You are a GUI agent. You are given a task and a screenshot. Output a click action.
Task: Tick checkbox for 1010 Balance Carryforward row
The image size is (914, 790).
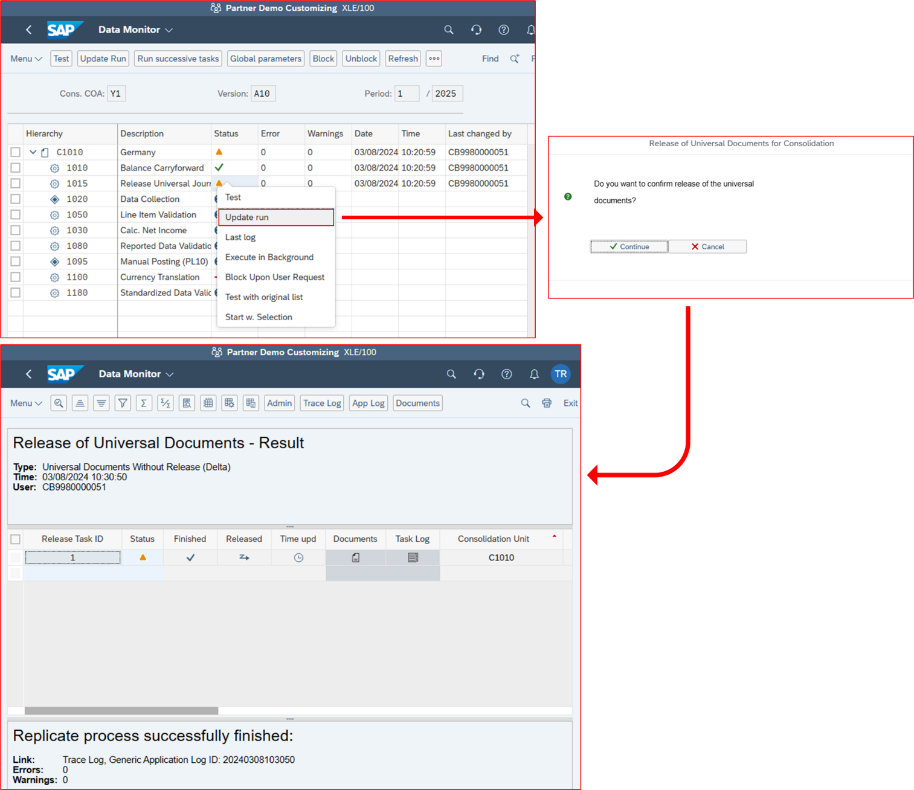pyautogui.click(x=16, y=168)
